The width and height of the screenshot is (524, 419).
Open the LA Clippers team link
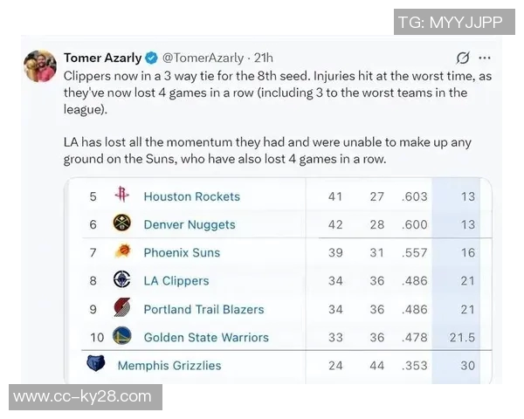click(176, 281)
